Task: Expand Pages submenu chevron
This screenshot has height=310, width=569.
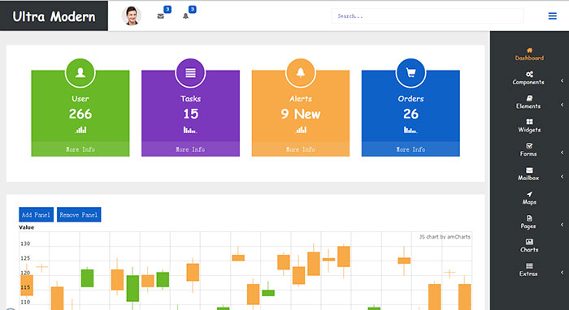Action: coord(562,225)
